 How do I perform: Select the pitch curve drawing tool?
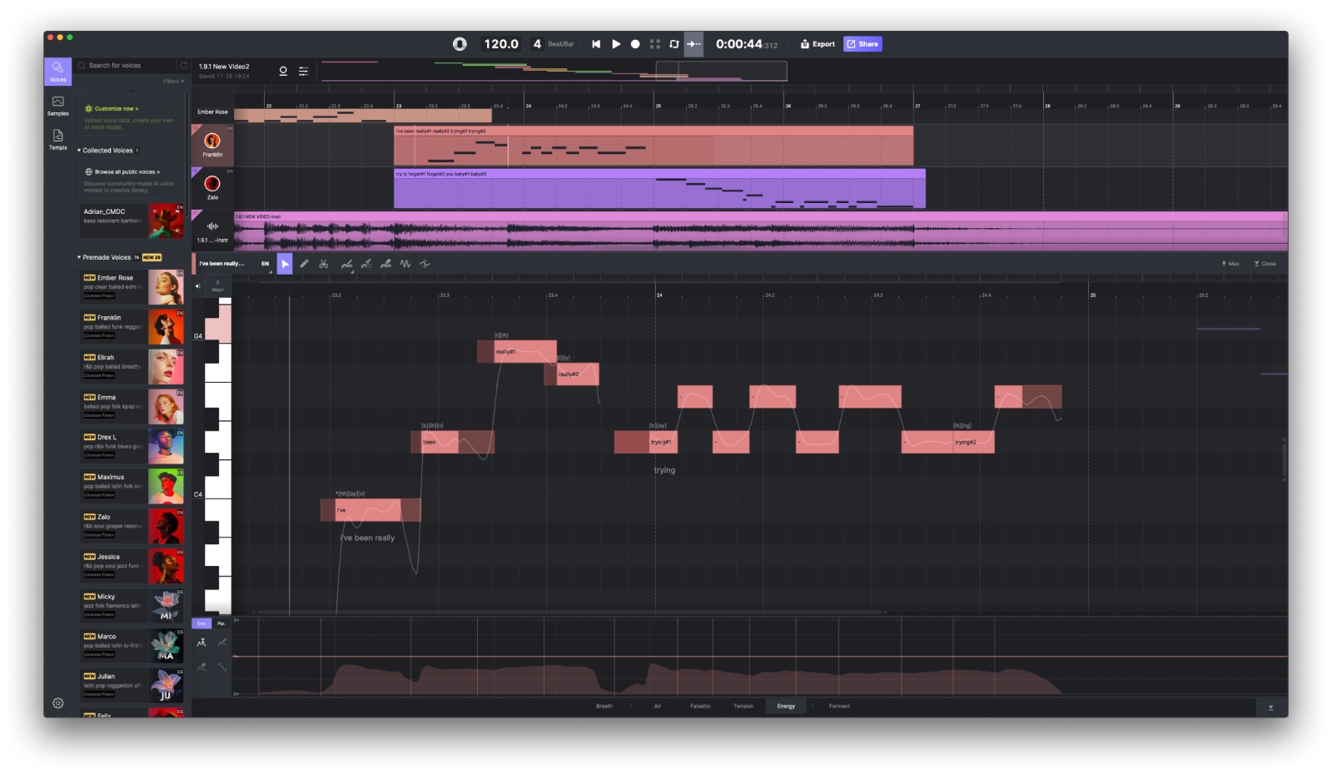pos(347,263)
